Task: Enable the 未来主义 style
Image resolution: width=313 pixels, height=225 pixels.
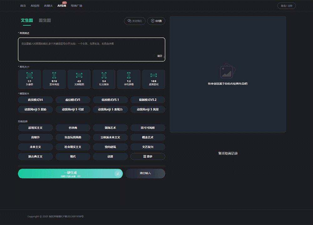Action: coord(35,147)
